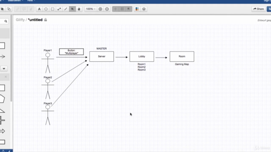The image size is (271, 152).
Task: Click the Share button
Action: tap(259, 9)
